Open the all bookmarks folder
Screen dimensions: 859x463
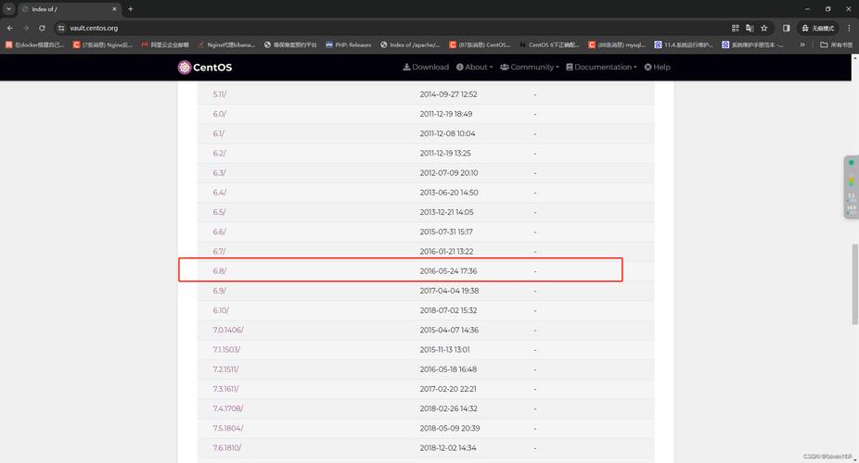coord(836,44)
